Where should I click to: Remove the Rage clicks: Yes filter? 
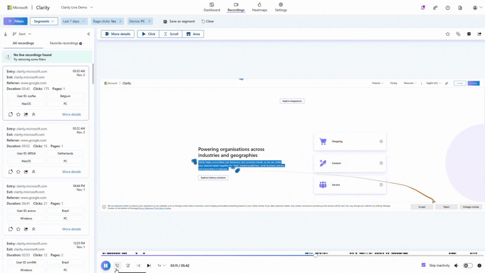[120, 21]
